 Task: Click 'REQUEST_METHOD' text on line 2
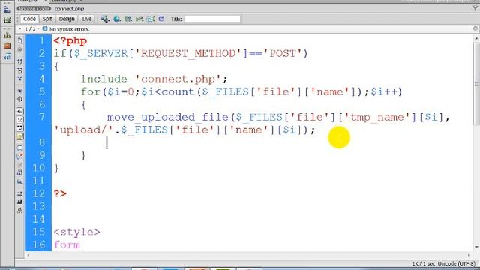pyautogui.click(x=188, y=53)
